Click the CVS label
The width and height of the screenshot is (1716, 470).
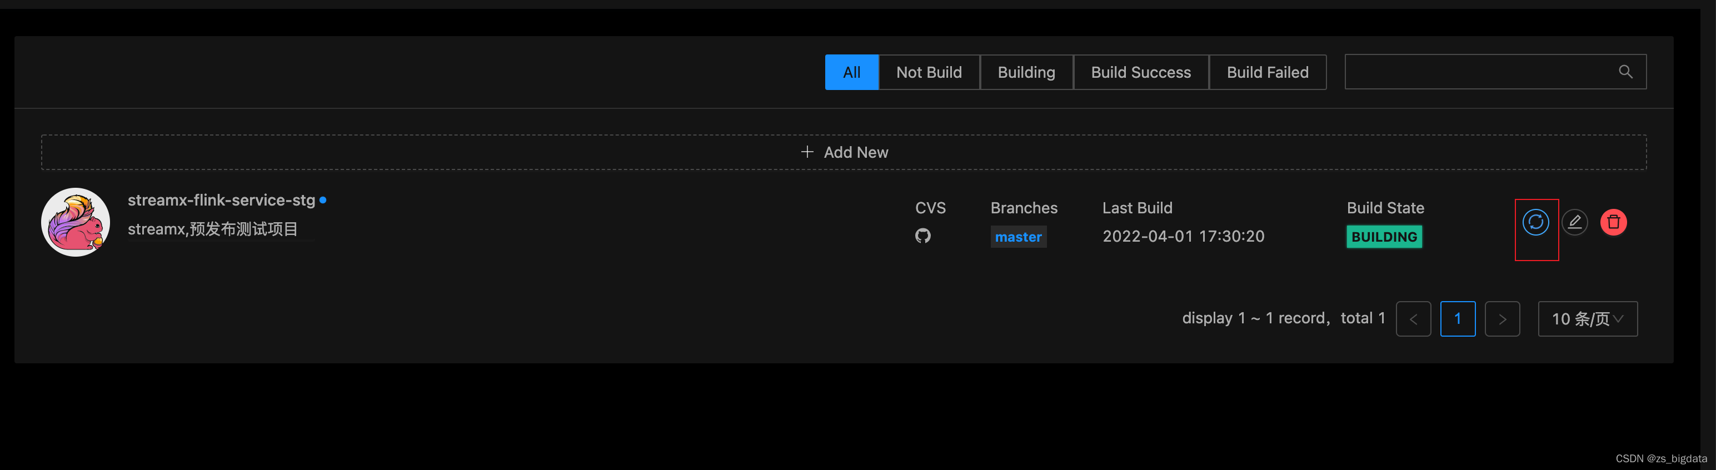(x=930, y=208)
